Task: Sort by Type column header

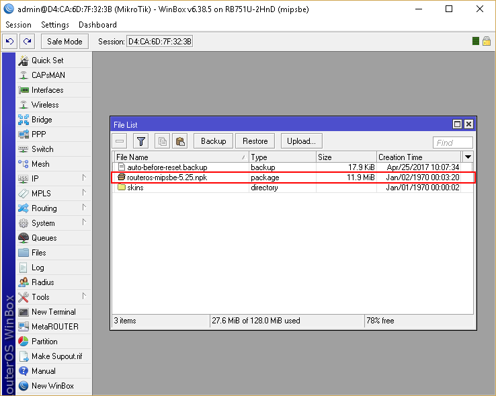Action: pyautogui.click(x=282, y=157)
